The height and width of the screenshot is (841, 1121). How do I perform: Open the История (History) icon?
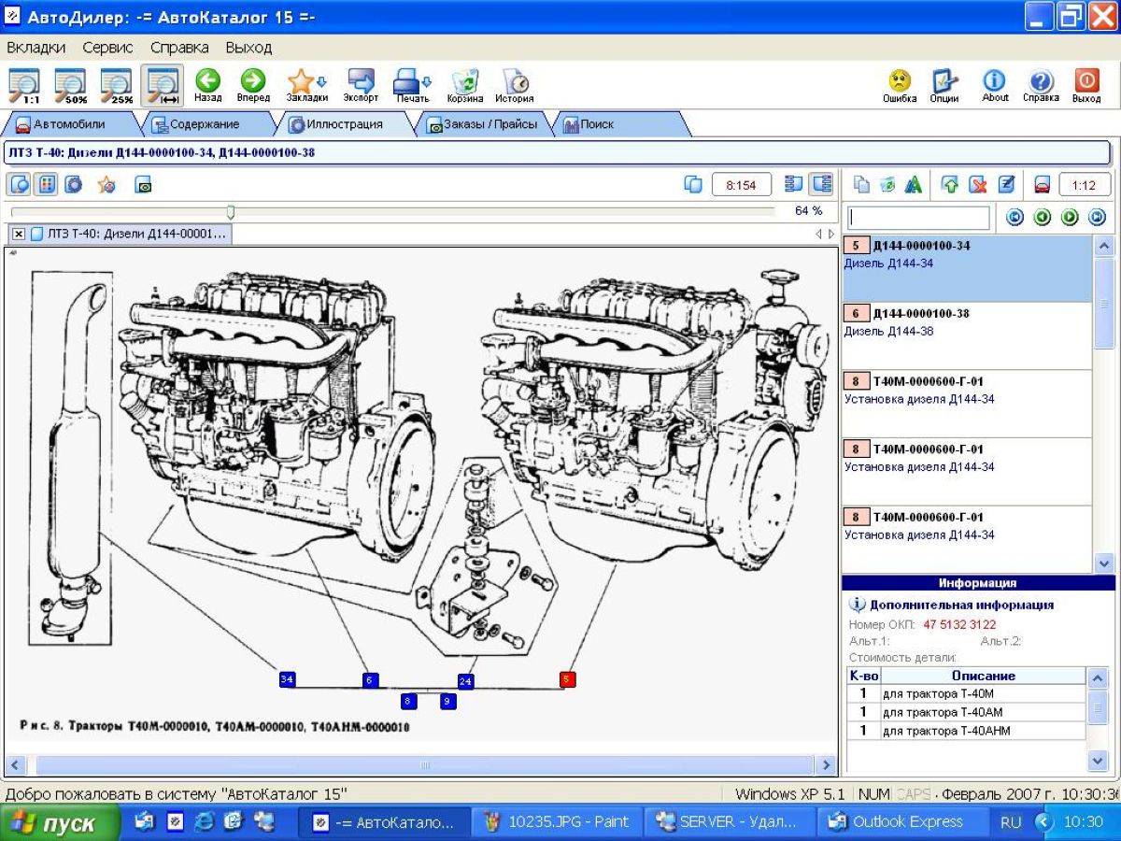point(515,81)
